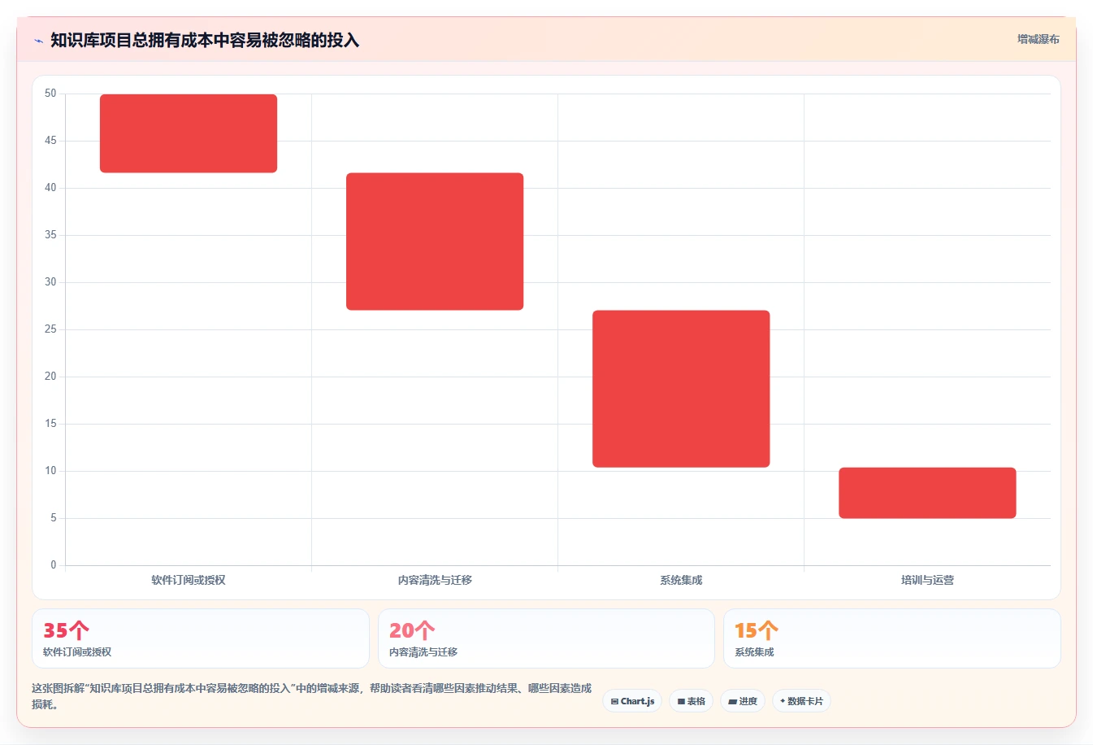Click the lightning icon beside the chart title
This screenshot has height=745, width=1093.
click(x=38, y=41)
